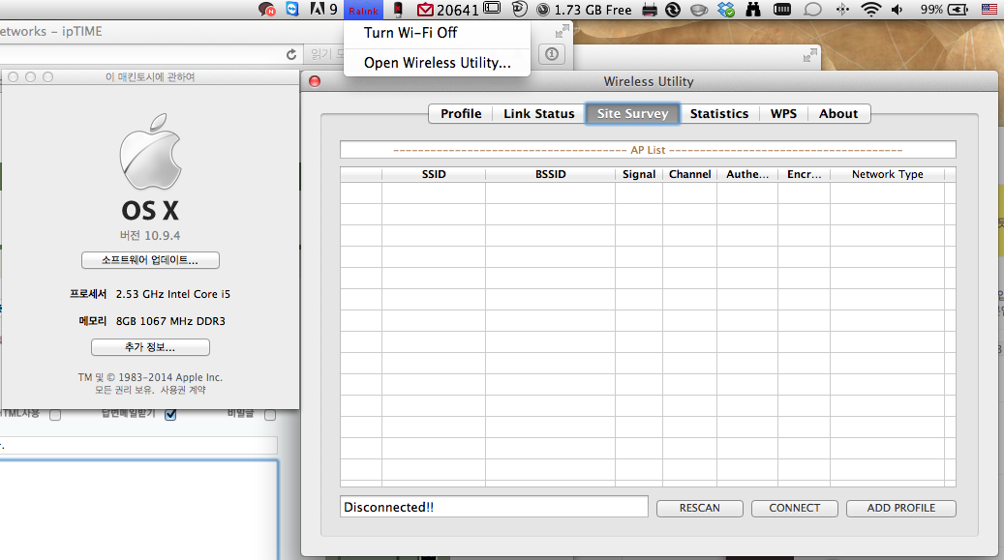Viewport: 1004px width, 560px height.
Task: Click the Disconnected!! status field
Action: (494, 507)
